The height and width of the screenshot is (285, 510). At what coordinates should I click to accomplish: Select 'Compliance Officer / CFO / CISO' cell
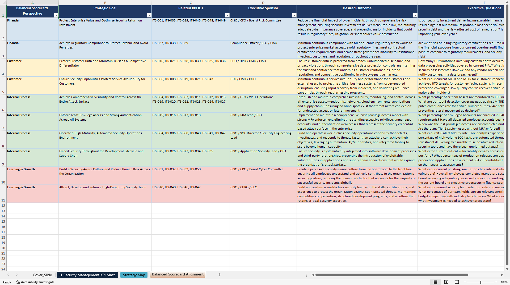[263, 49]
